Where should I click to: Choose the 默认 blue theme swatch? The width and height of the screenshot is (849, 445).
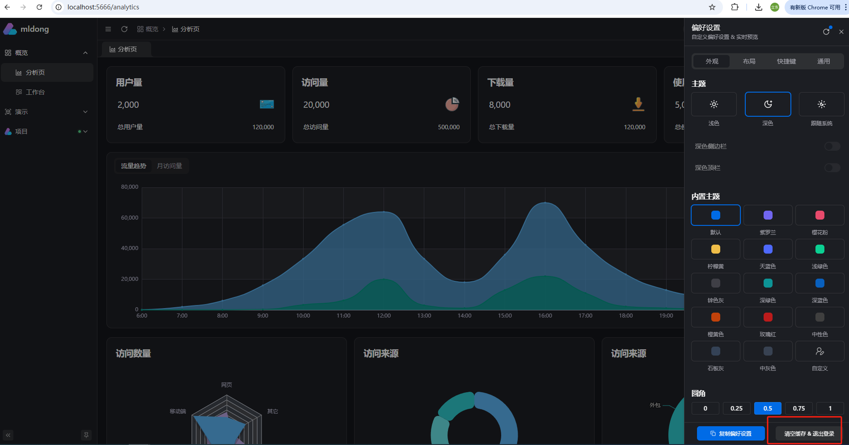pyautogui.click(x=716, y=215)
